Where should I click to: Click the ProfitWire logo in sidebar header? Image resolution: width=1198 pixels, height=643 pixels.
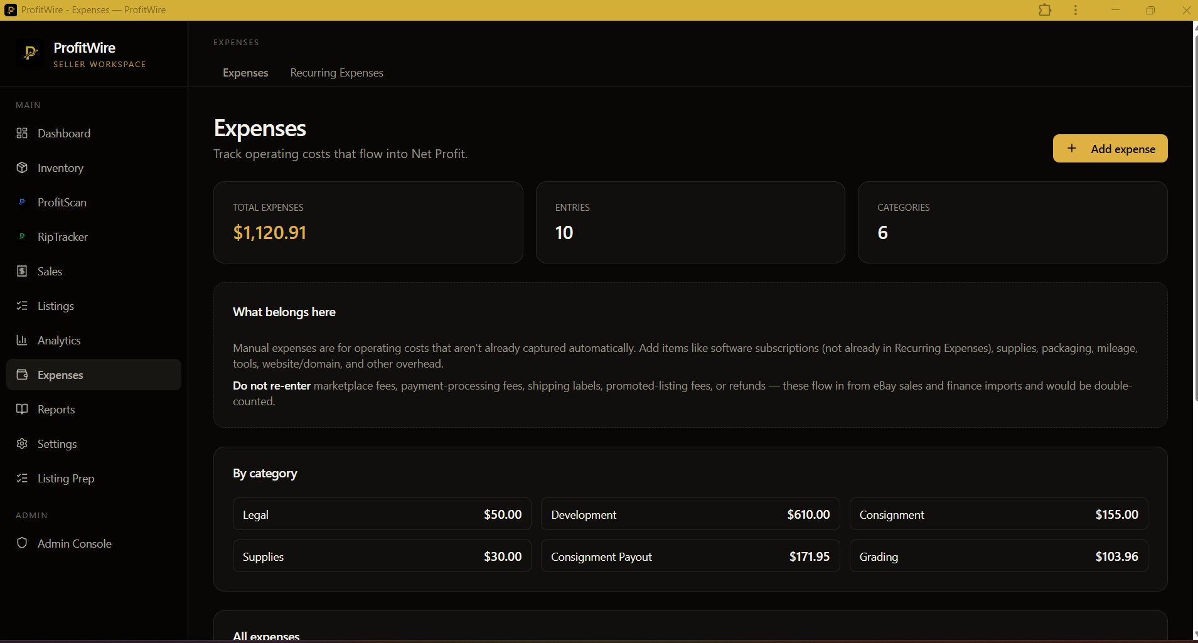[30, 53]
